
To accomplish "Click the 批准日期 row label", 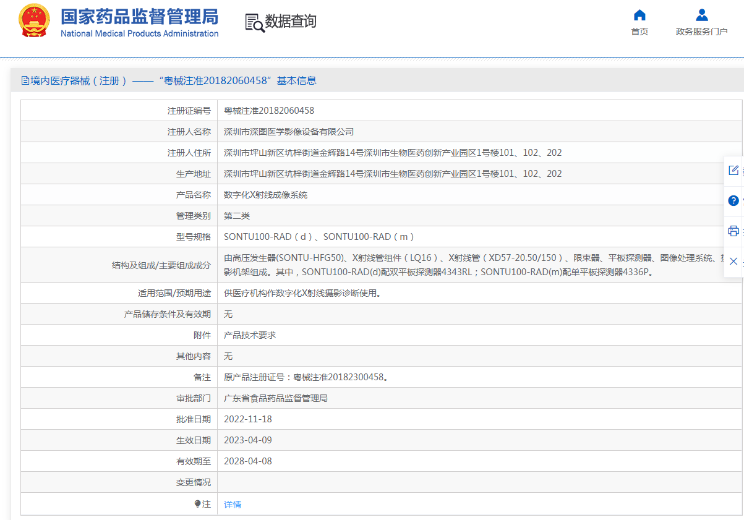I will [x=194, y=419].
